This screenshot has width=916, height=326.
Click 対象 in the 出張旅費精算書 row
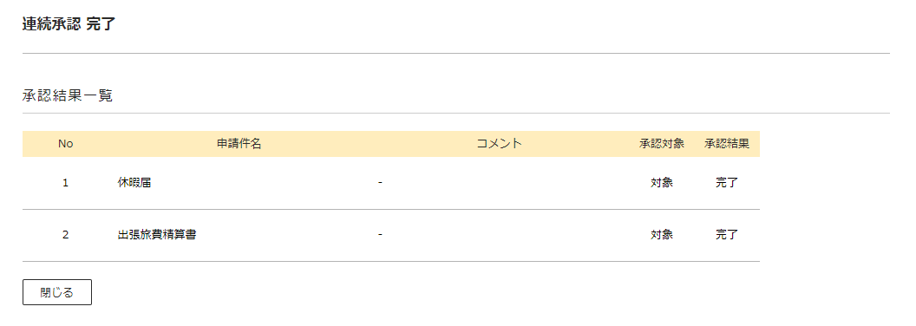coord(662,235)
